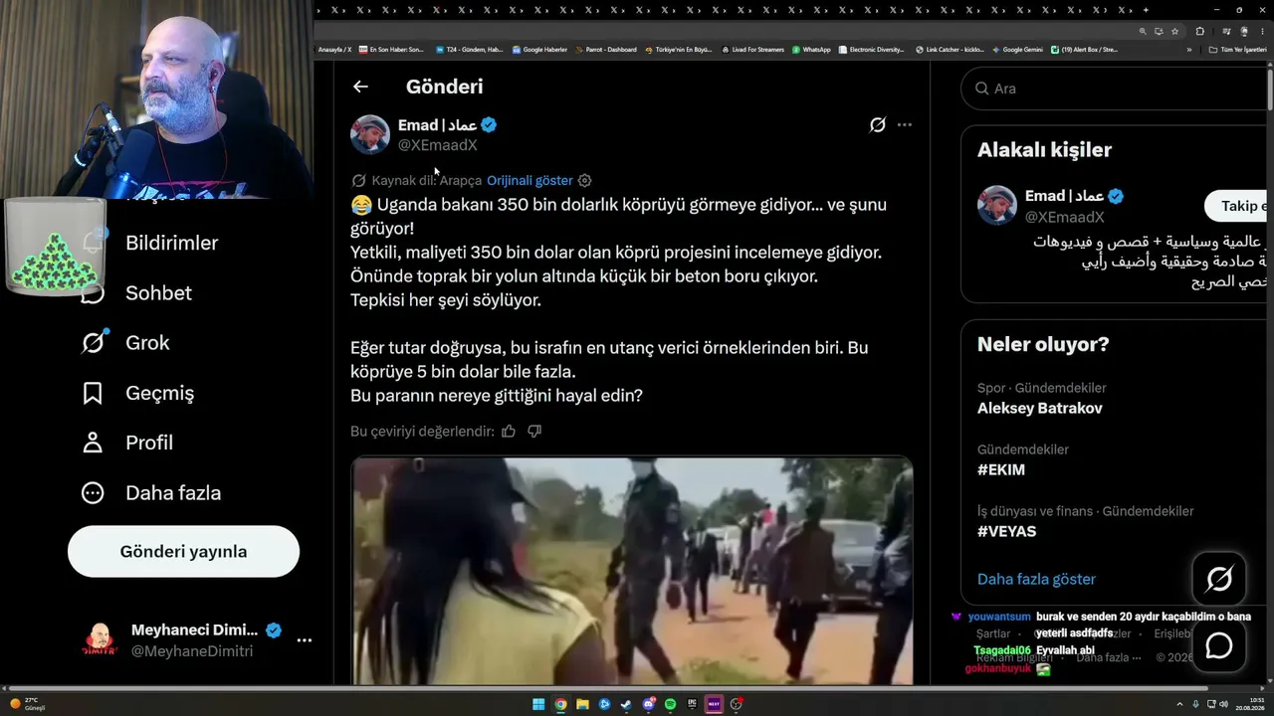The height and width of the screenshot is (716, 1274).
Task: Go to Profil in the sidebar
Action: coord(127,443)
